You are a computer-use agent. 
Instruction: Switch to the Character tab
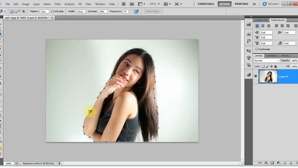[261, 20]
